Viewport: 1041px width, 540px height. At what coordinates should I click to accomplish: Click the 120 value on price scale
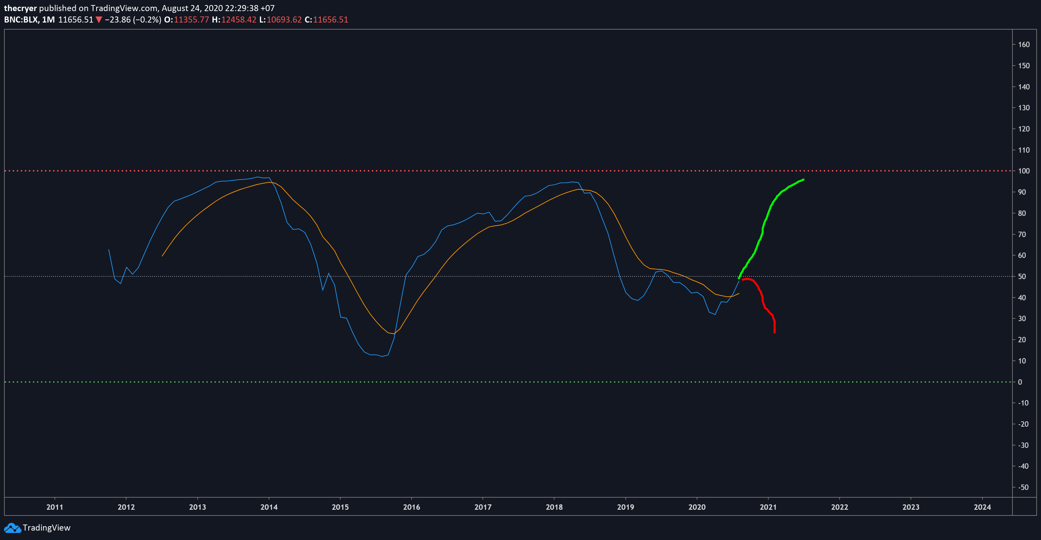tap(1024, 129)
